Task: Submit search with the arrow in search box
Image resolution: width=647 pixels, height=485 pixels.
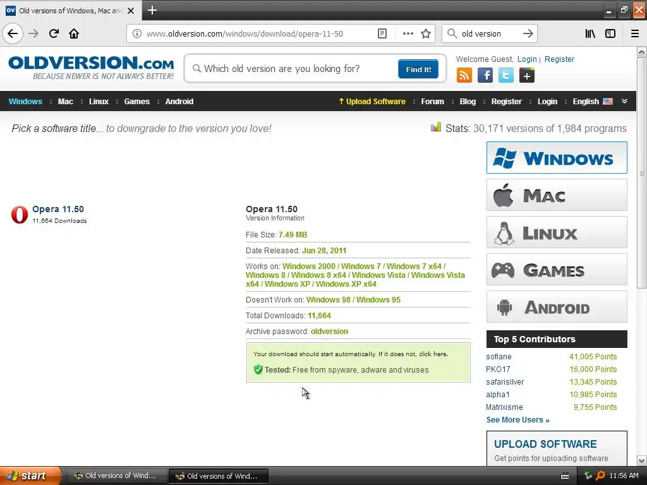Action: click(x=528, y=33)
